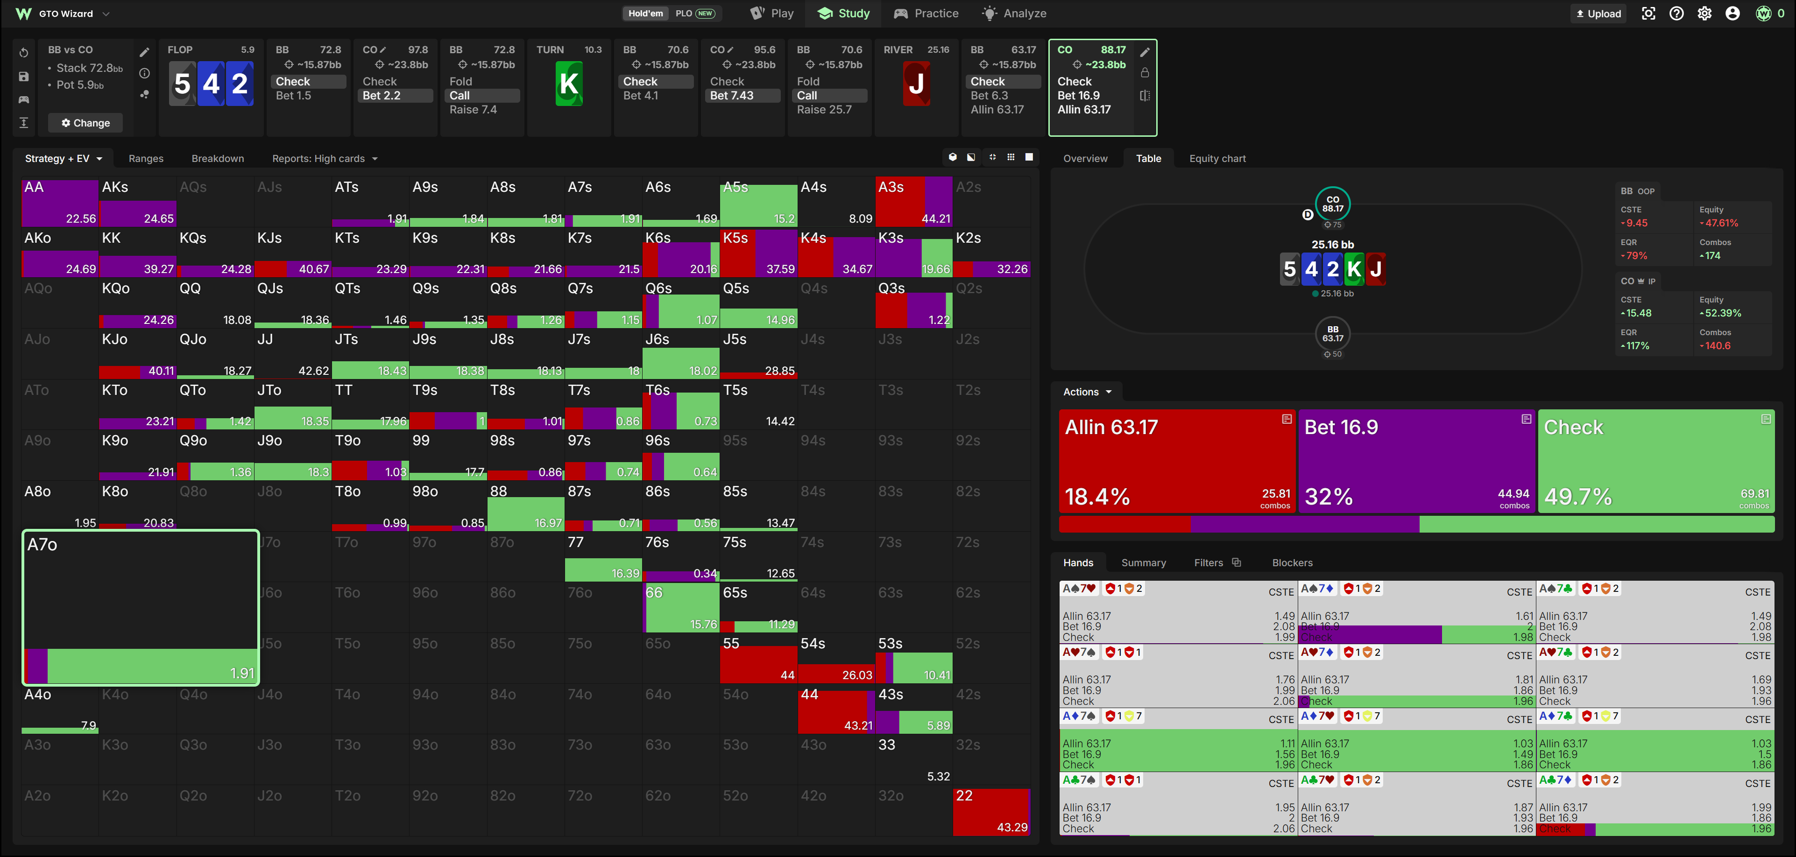Image resolution: width=1796 pixels, height=857 pixels.
Task: Click the pencil icon in the CO 88.17 panel
Action: point(1144,52)
